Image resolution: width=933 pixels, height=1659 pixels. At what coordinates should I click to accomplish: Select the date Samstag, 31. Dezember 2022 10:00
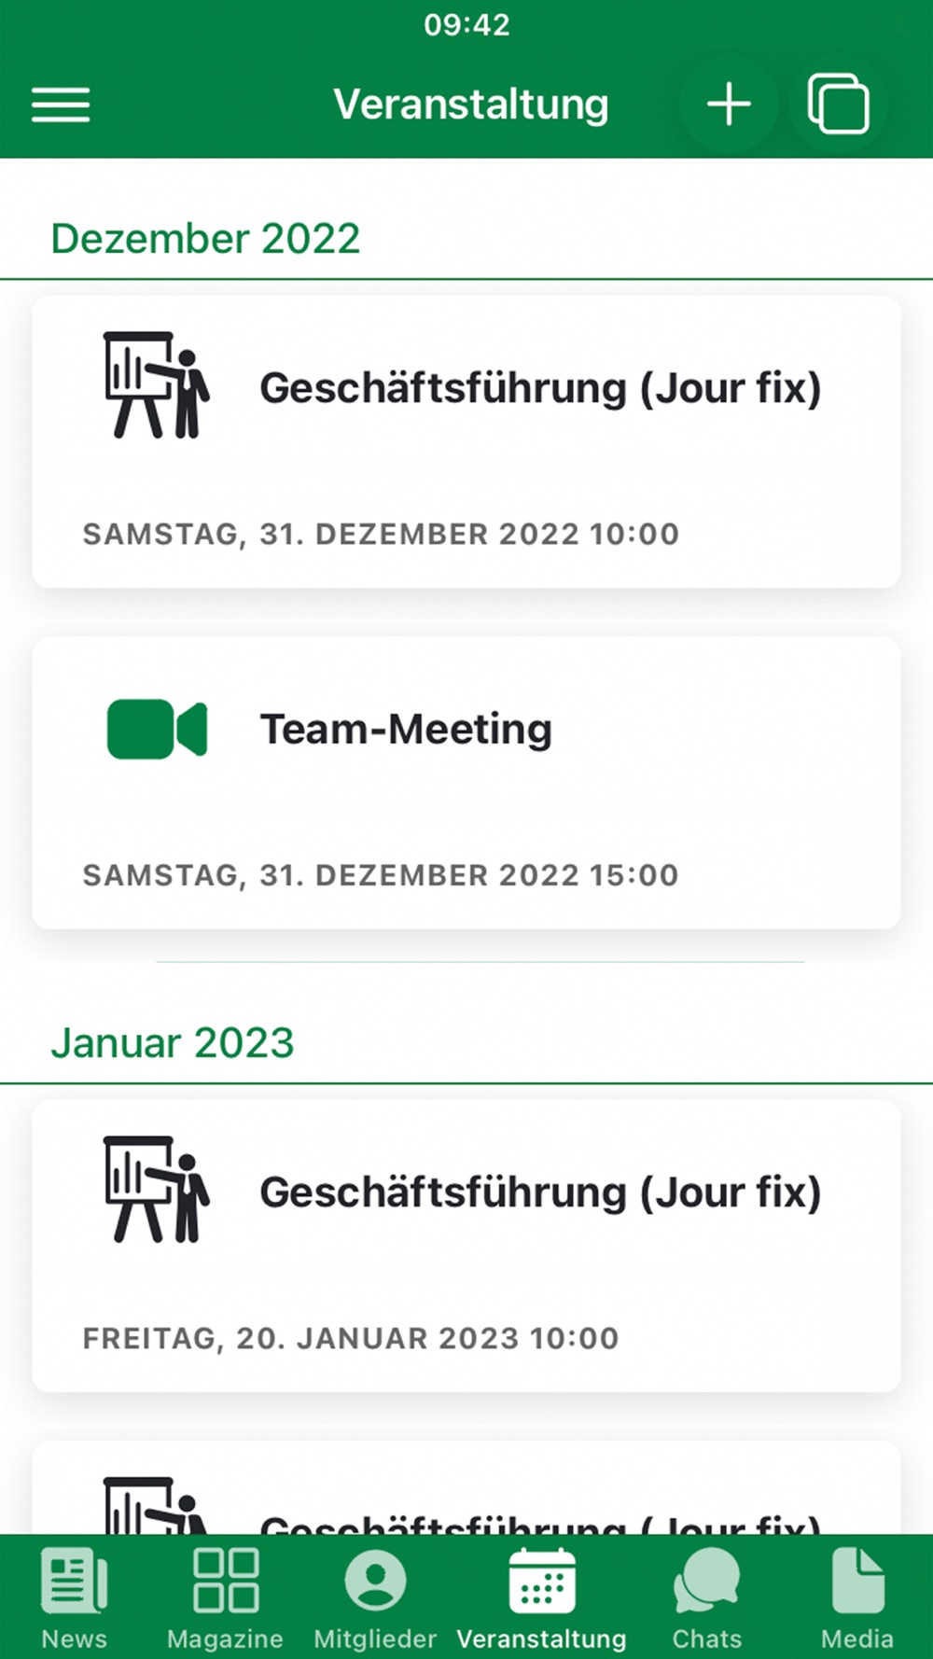point(381,534)
